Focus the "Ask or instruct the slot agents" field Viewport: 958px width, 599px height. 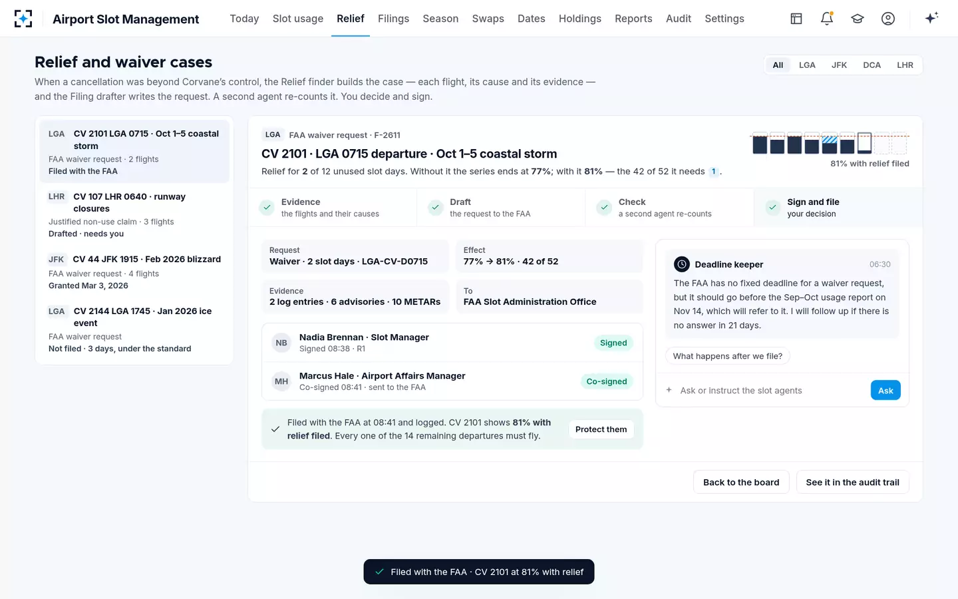pyautogui.click(x=772, y=391)
